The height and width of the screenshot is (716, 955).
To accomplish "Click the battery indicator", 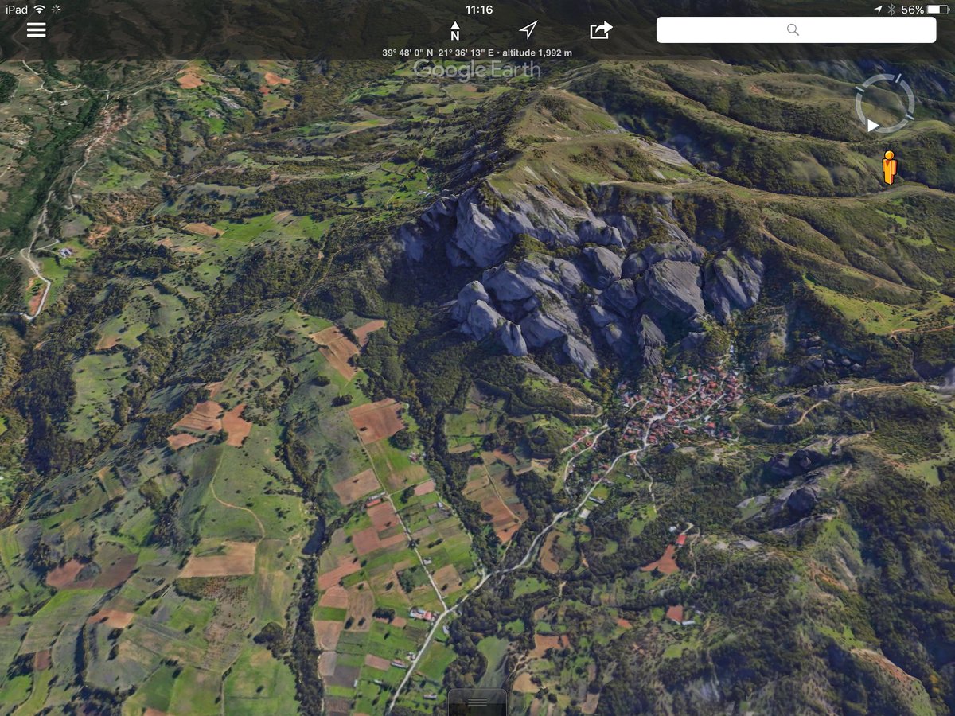I will click(x=938, y=10).
